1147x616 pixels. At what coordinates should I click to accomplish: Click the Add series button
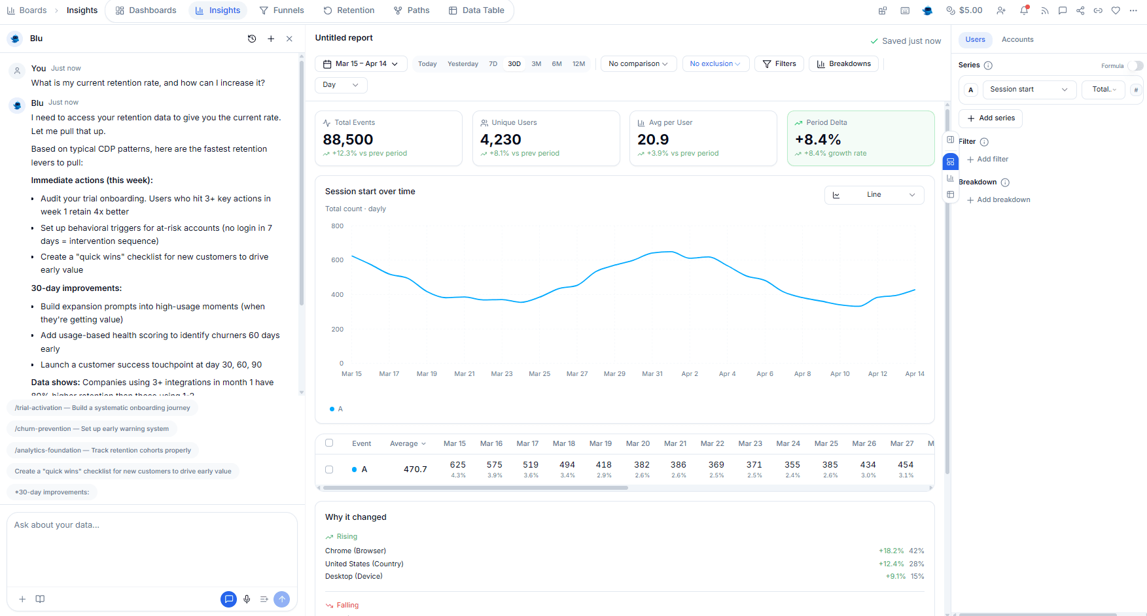[990, 118]
